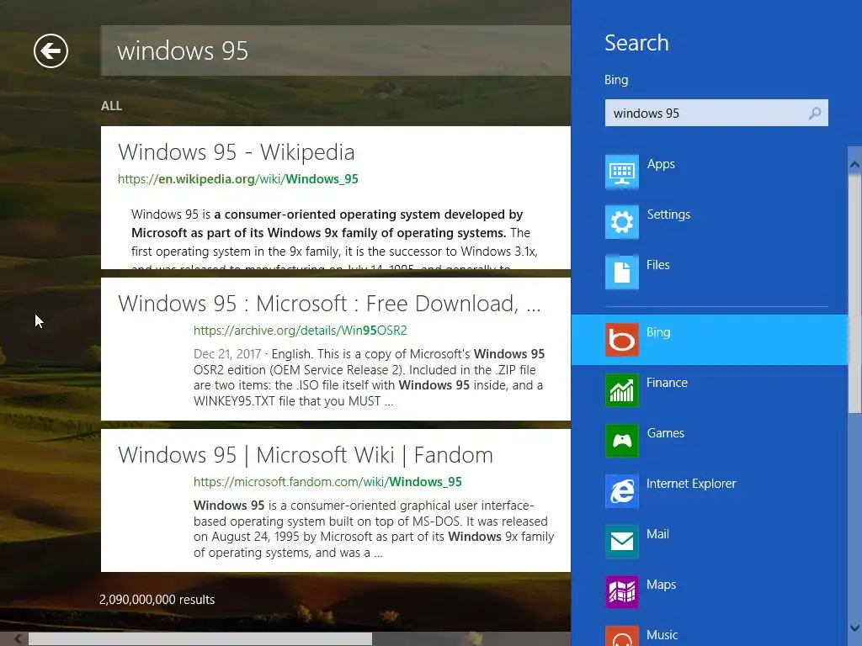The width and height of the screenshot is (862, 646).
Task: Choose the Settings label in search list
Action: [x=668, y=214]
